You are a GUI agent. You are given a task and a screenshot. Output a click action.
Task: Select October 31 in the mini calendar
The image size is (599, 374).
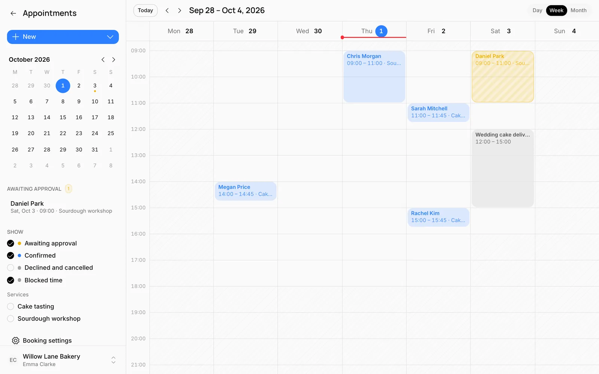point(95,150)
